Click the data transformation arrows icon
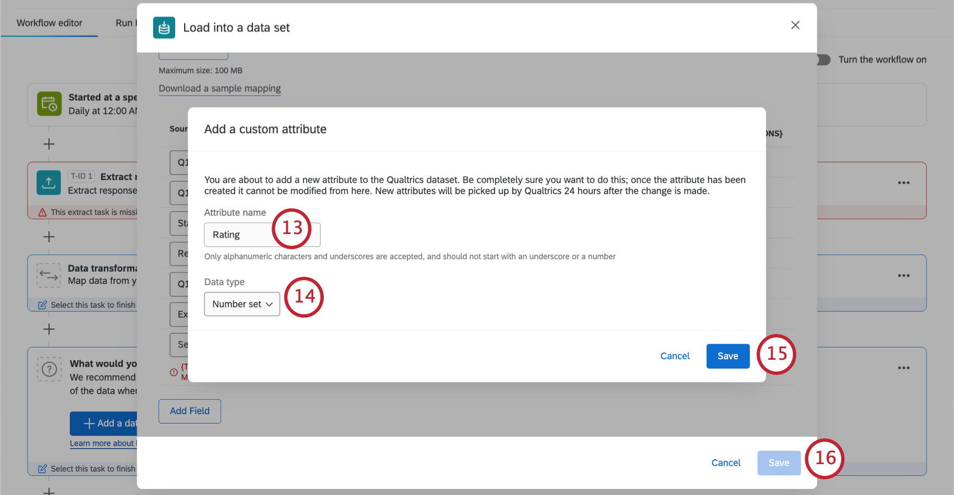The height and width of the screenshot is (495, 954). click(x=49, y=275)
